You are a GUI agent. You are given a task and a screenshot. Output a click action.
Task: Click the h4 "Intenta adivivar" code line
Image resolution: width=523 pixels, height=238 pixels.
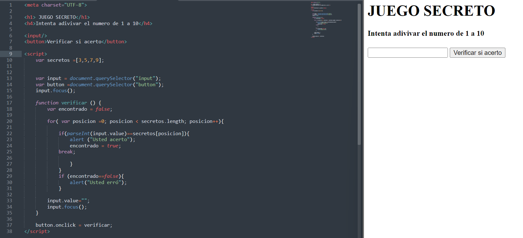click(88, 24)
